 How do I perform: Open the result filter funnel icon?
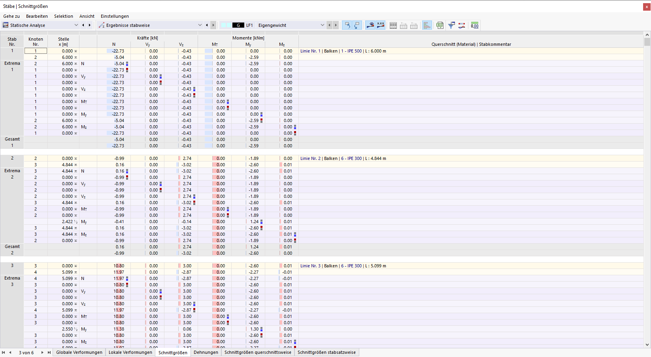tap(451, 25)
